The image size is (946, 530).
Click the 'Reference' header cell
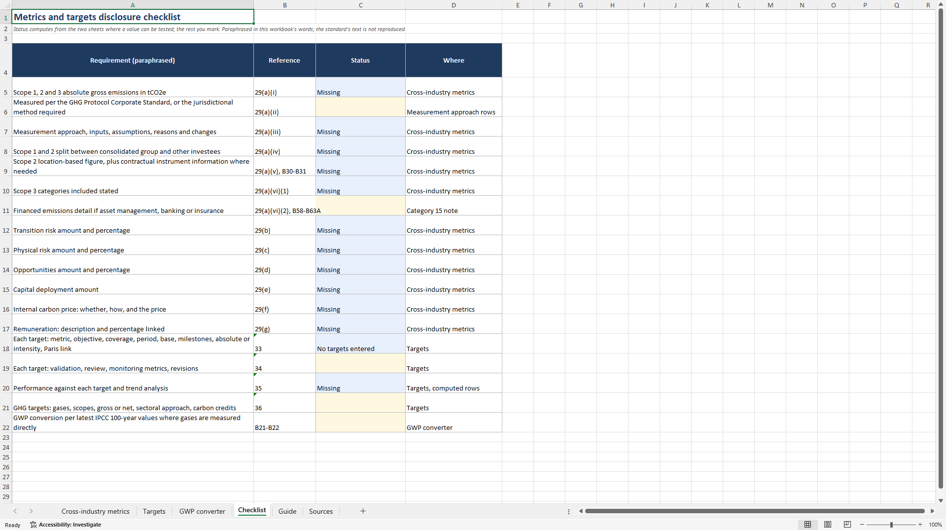[284, 60]
